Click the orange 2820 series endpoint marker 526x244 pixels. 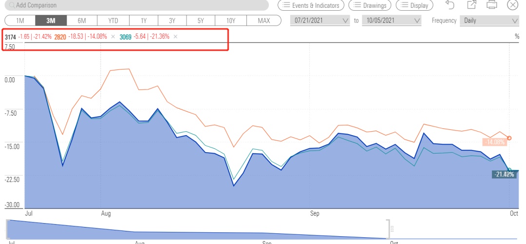click(x=509, y=138)
